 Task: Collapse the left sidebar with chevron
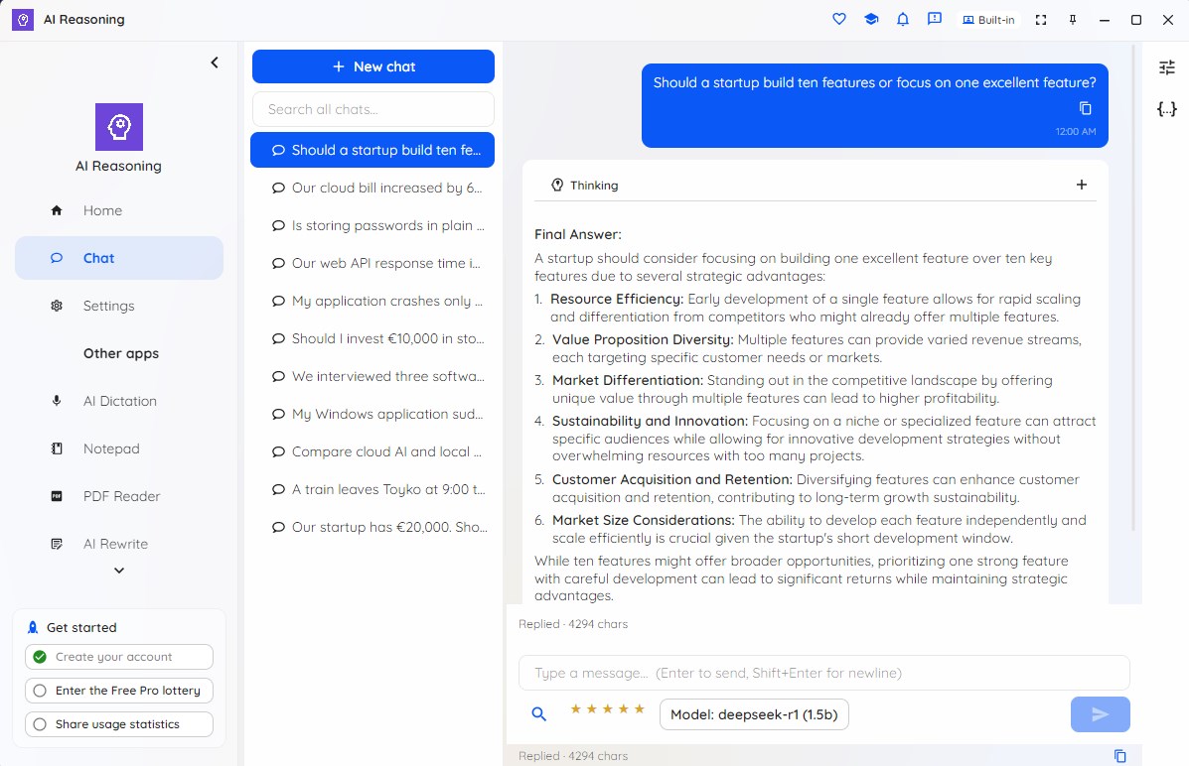[x=215, y=63]
